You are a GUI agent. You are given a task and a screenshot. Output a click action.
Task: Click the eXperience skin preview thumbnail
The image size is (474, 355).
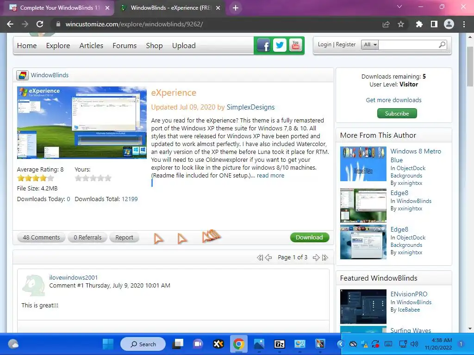click(81, 122)
